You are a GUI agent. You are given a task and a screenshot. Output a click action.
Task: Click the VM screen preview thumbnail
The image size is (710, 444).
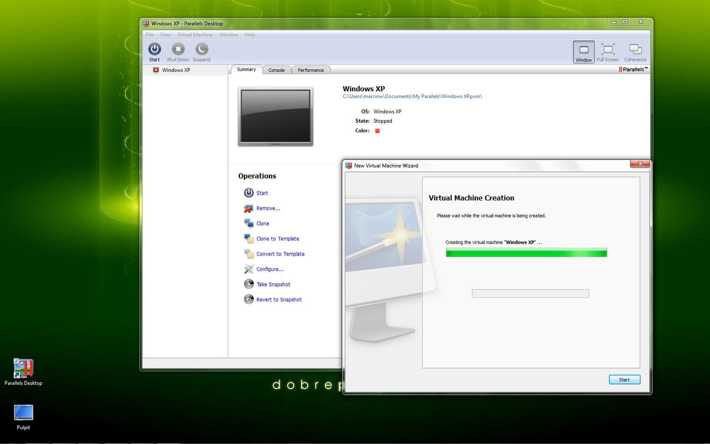point(276,117)
